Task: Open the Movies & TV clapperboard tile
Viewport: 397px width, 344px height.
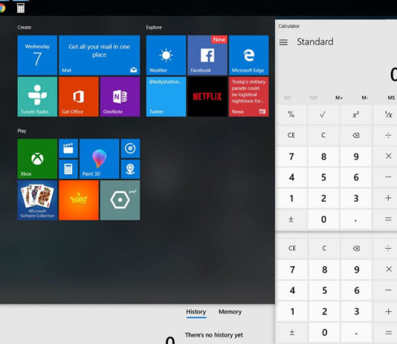Action: point(68,148)
